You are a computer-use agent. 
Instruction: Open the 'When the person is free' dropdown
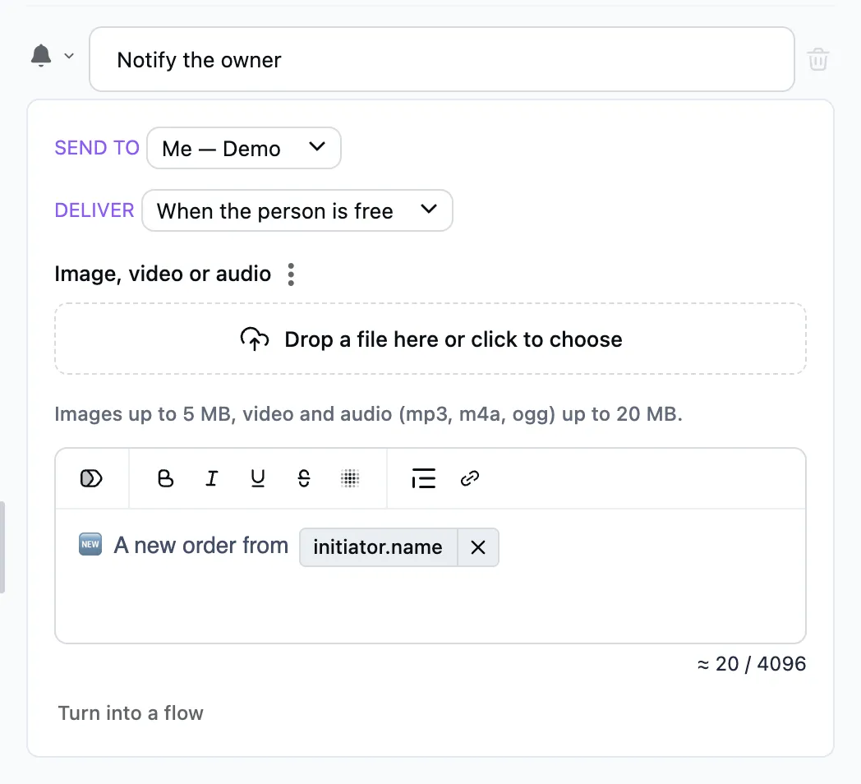click(297, 211)
